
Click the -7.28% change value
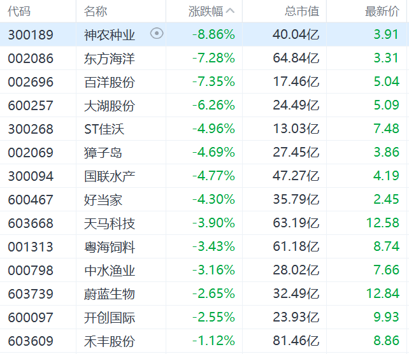pos(213,58)
